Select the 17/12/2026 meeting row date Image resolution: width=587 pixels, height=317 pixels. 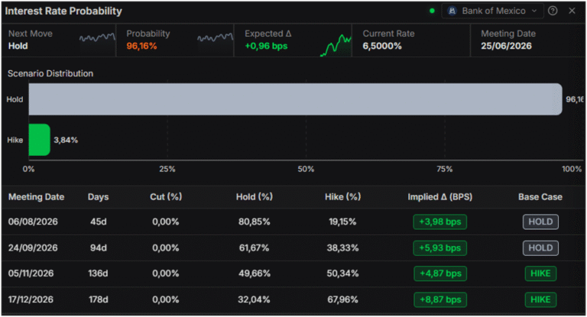pyautogui.click(x=31, y=299)
